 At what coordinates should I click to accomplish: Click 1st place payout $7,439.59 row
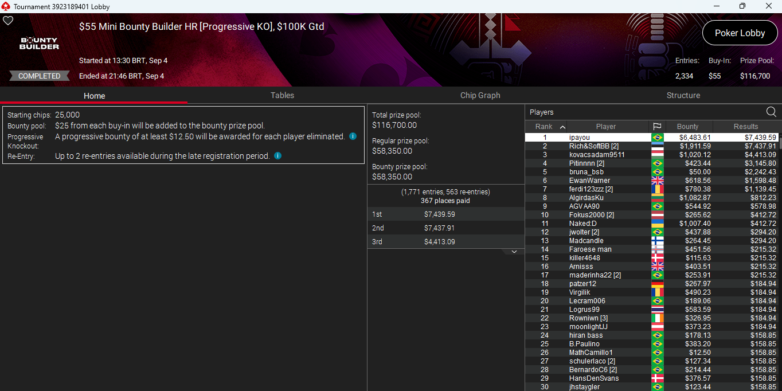(445, 214)
